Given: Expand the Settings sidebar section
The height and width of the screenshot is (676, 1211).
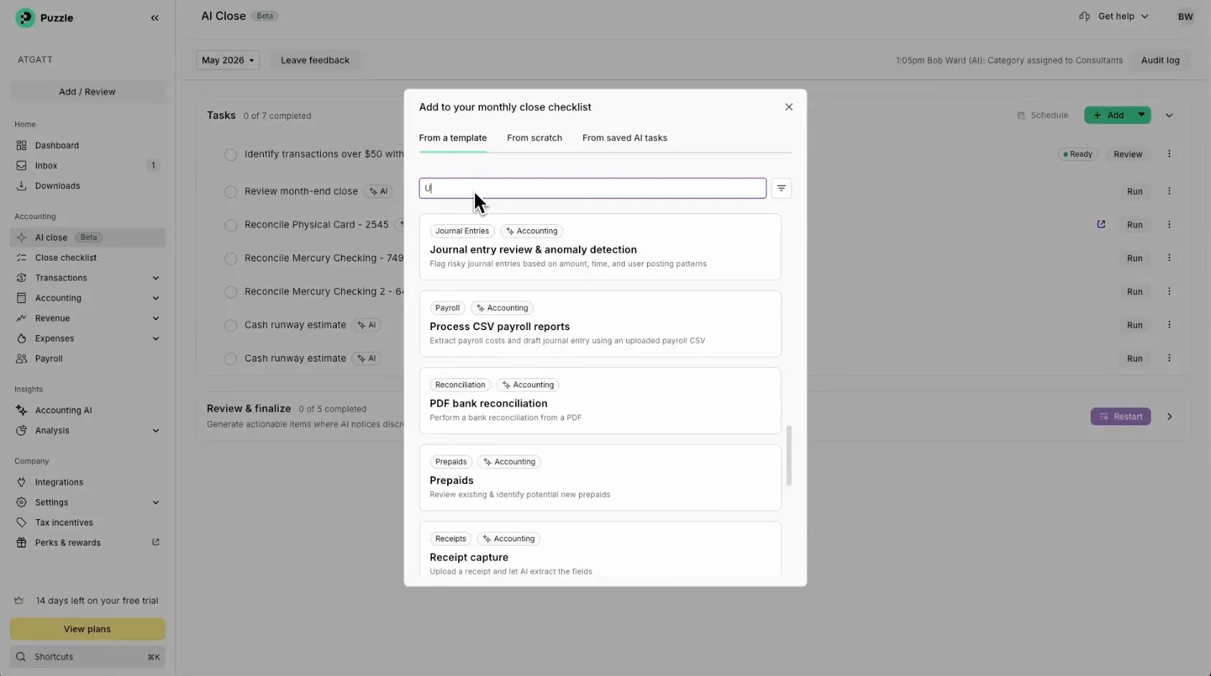Looking at the screenshot, I should [155, 503].
